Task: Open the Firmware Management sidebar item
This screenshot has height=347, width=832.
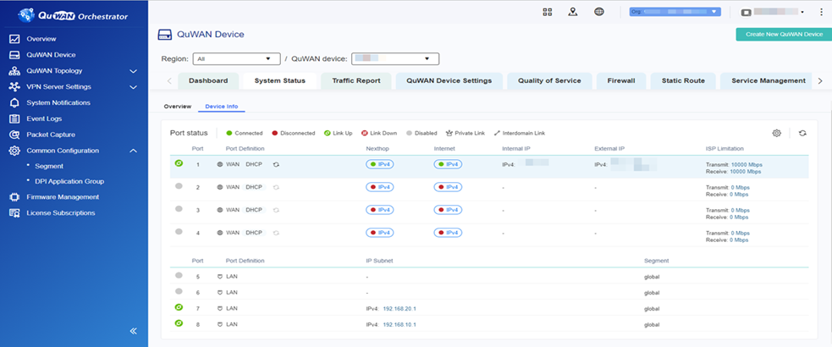Action: [x=63, y=197]
